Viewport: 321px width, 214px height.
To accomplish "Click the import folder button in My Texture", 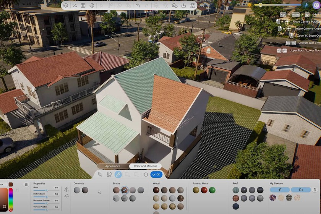I will click(x=300, y=190).
